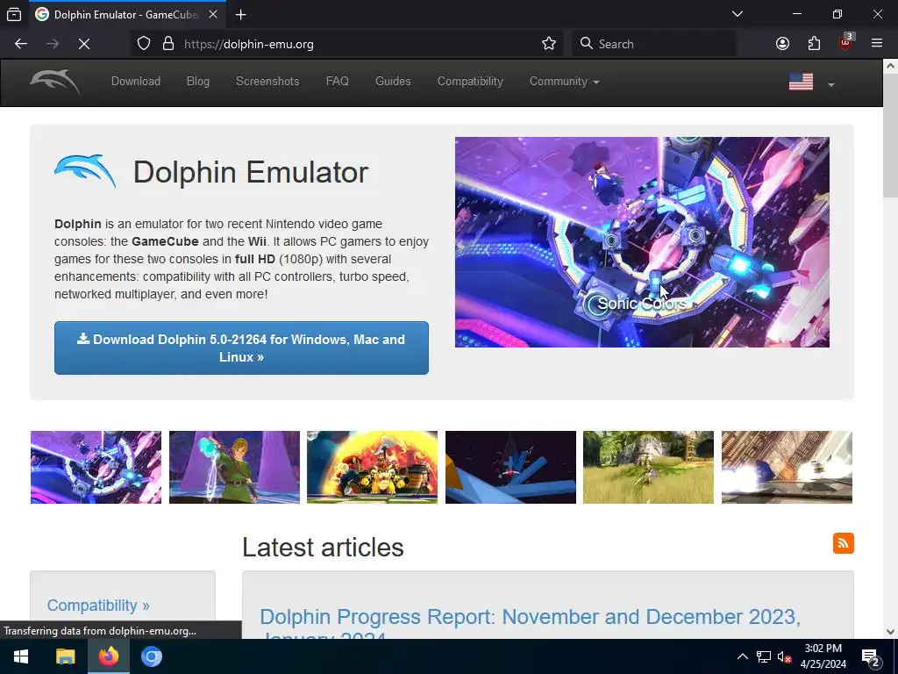898x674 pixels.
Task: Open the extensions puzzle icon
Action: (814, 44)
